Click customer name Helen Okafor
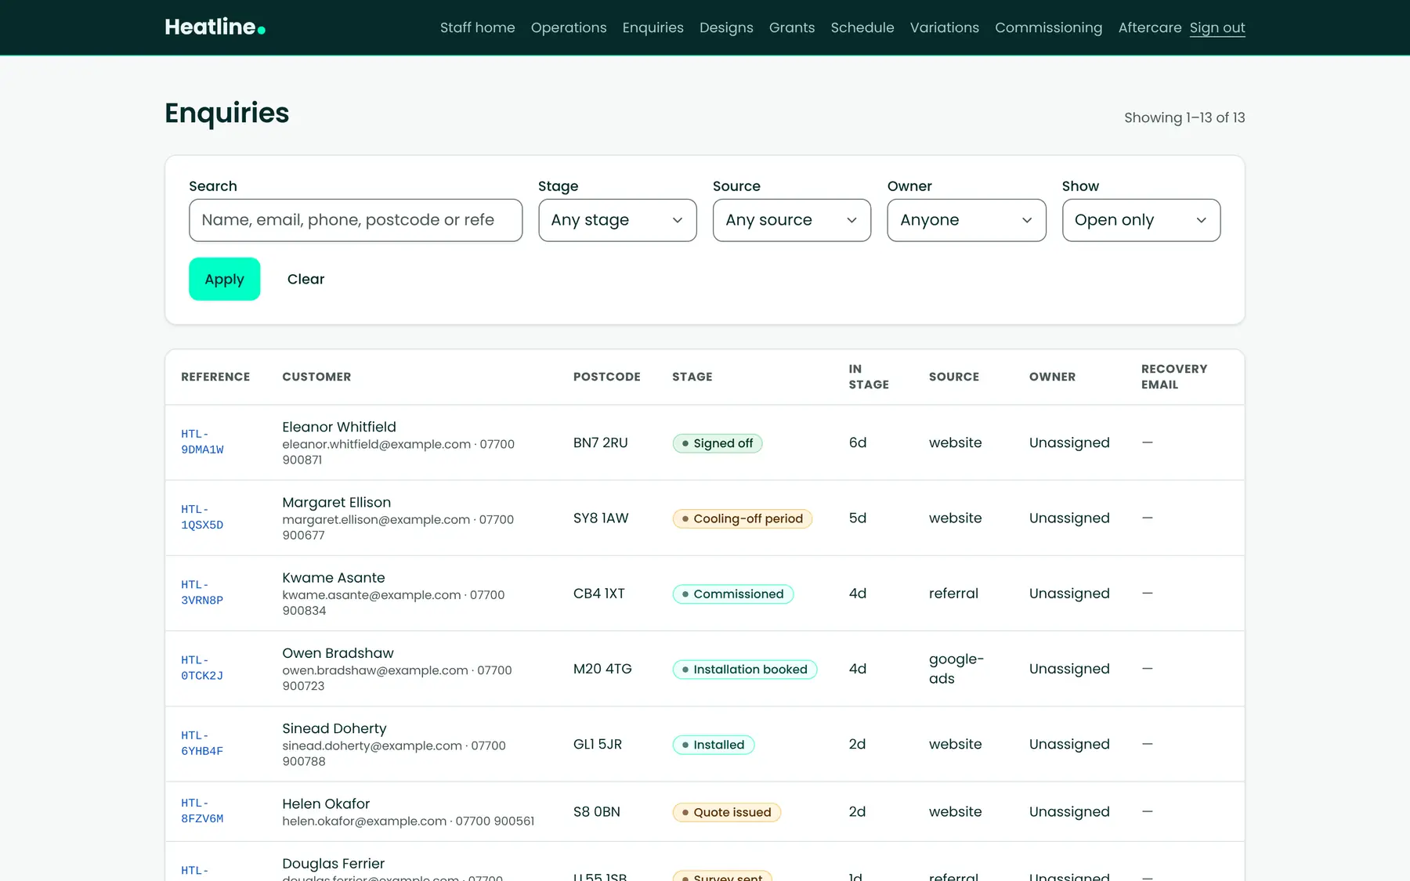The image size is (1410, 881). (326, 803)
